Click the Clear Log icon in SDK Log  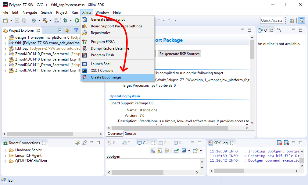pyautogui.click(x=279, y=143)
